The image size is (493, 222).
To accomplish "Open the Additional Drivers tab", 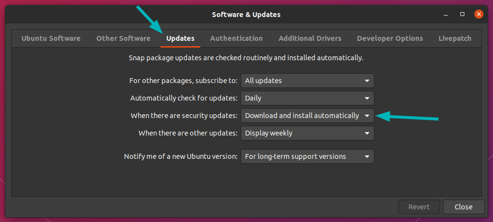I will pyautogui.click(x=310, y=38).
